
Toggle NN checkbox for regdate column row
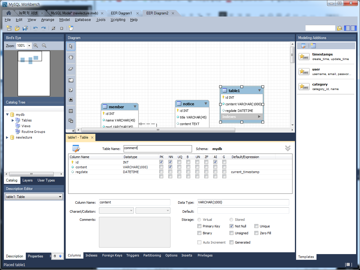170,172
